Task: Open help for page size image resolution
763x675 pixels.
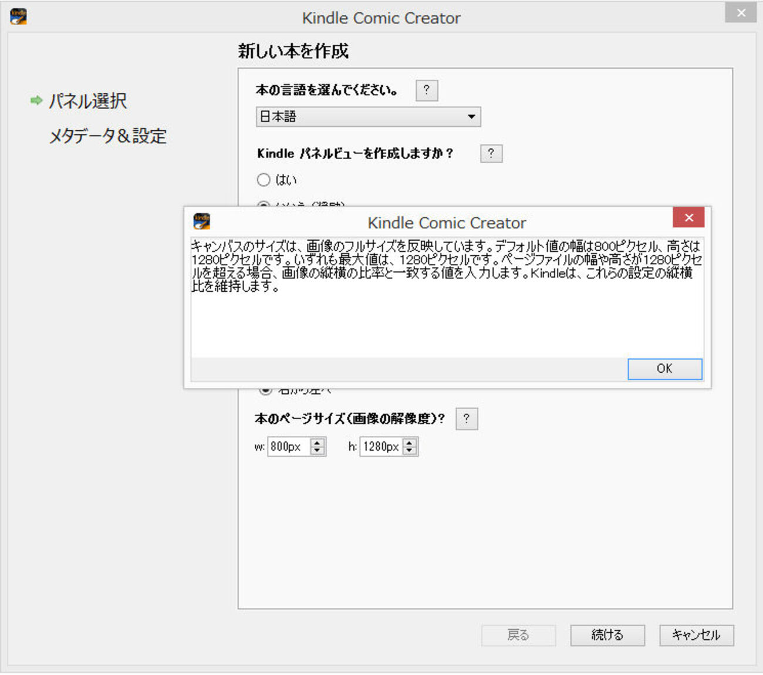Action: [467, 419]
